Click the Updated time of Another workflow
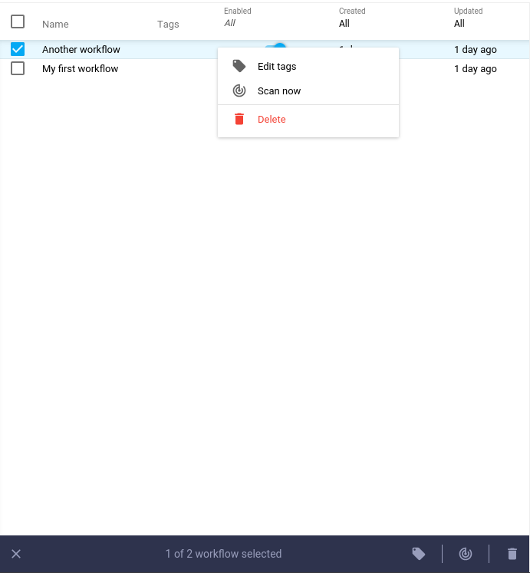 (475, 50)
